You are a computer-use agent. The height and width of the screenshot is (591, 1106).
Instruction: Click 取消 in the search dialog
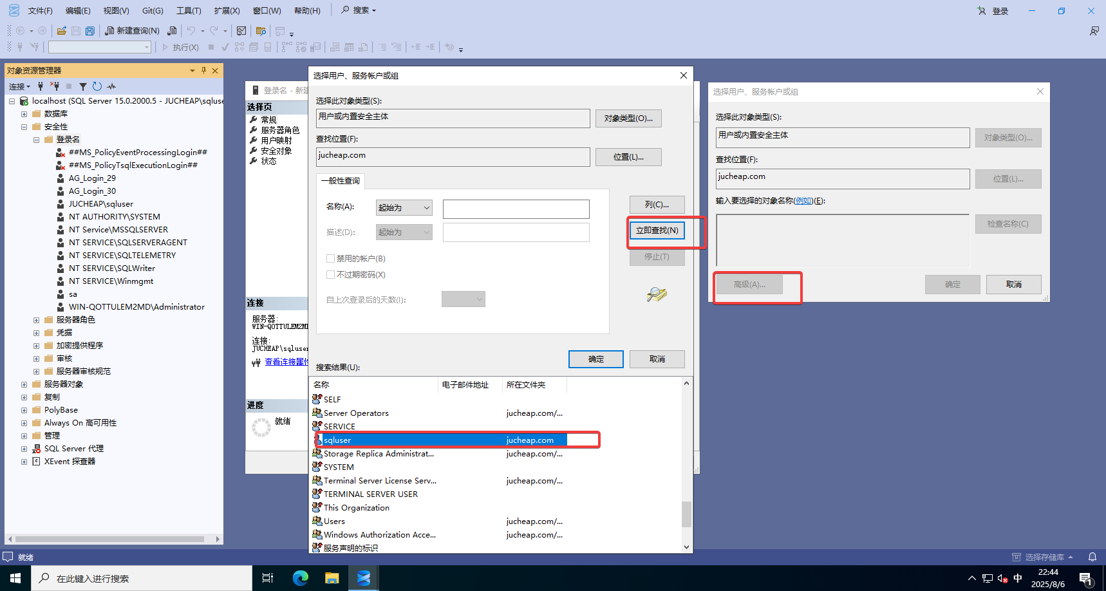(x=657, y=359)
